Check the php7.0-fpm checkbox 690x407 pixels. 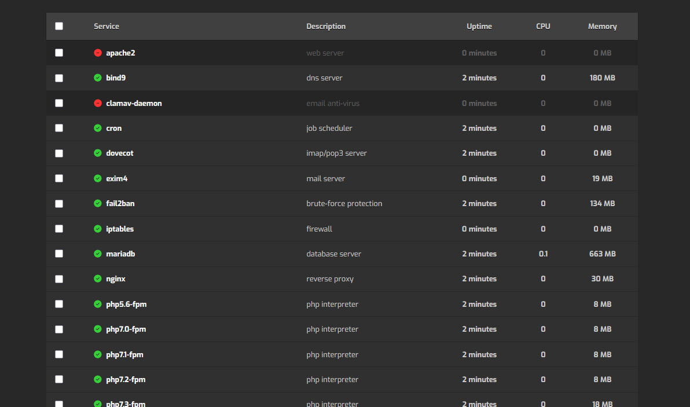(59, 329)
